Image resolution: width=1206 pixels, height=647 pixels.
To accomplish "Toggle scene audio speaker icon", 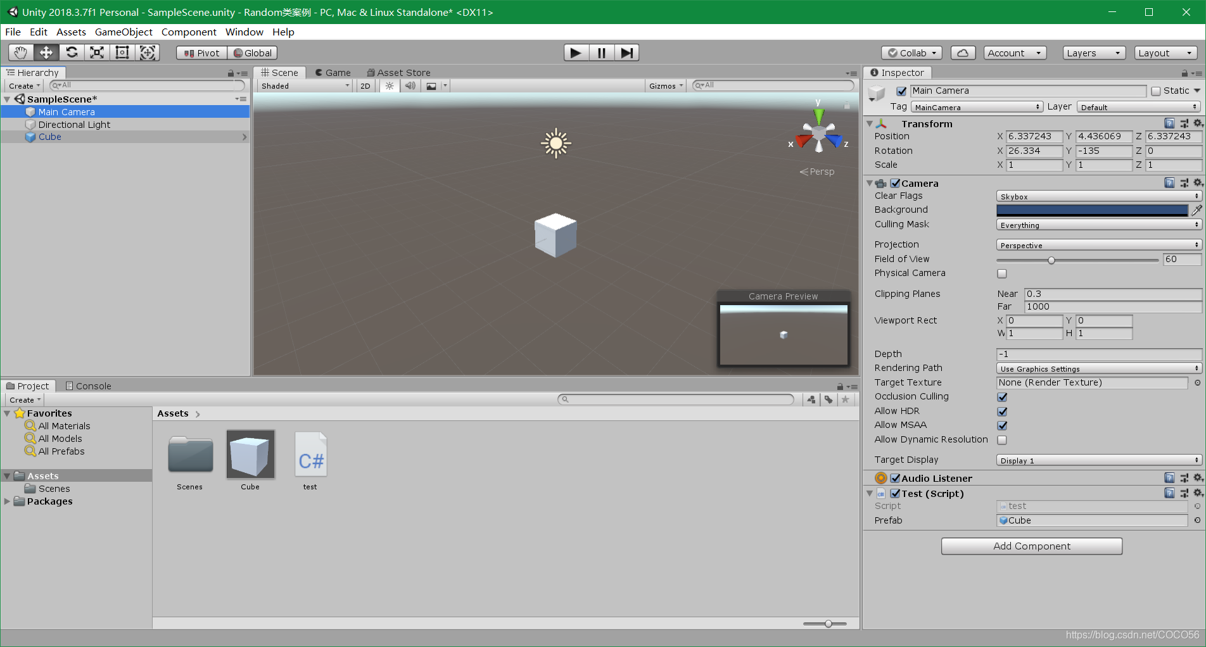I will [410, 85].
